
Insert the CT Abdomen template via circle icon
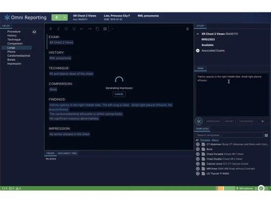click(198, 145)
